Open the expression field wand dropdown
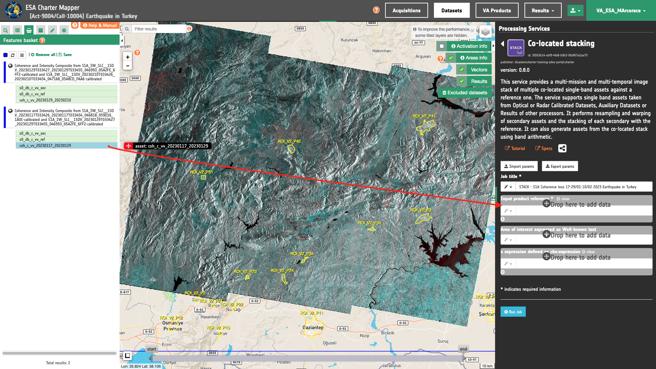Image resolution: width=656 pixels, height=369 pixels. (x=508, y=264)
